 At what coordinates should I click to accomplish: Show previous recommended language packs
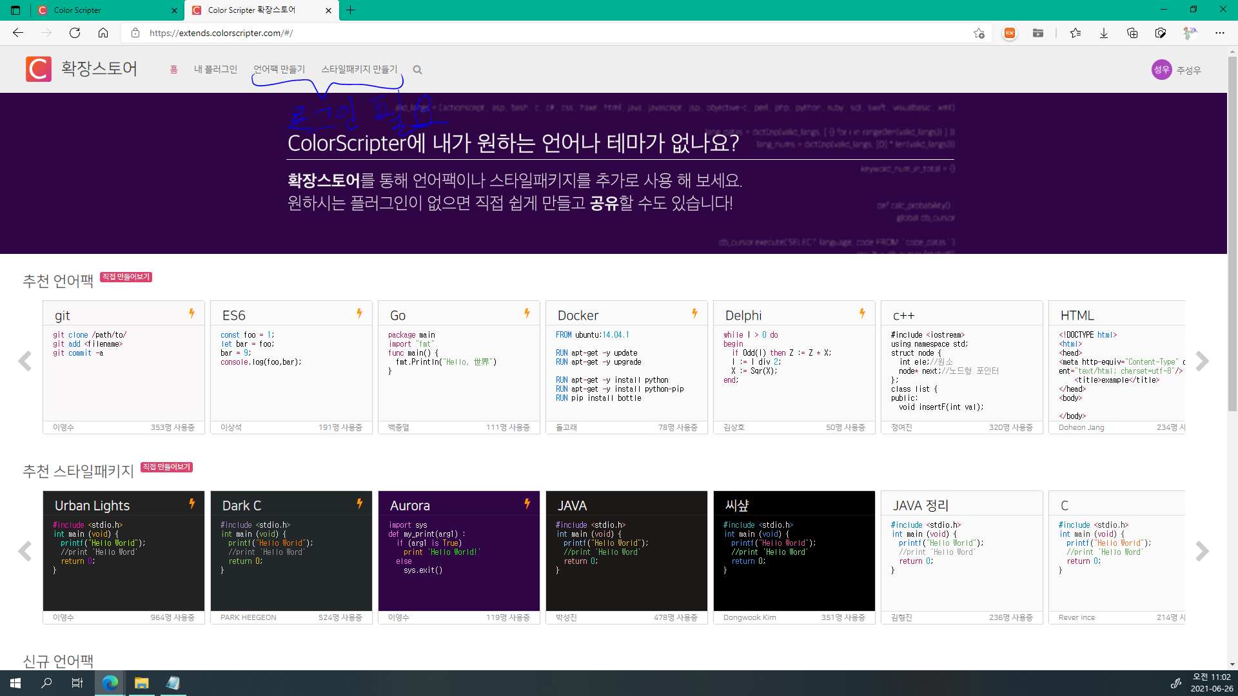click(x=25, y=361)
